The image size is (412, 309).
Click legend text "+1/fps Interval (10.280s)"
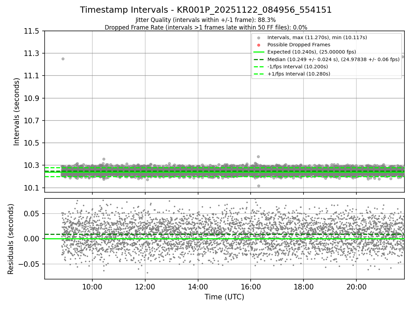point(299,74)
